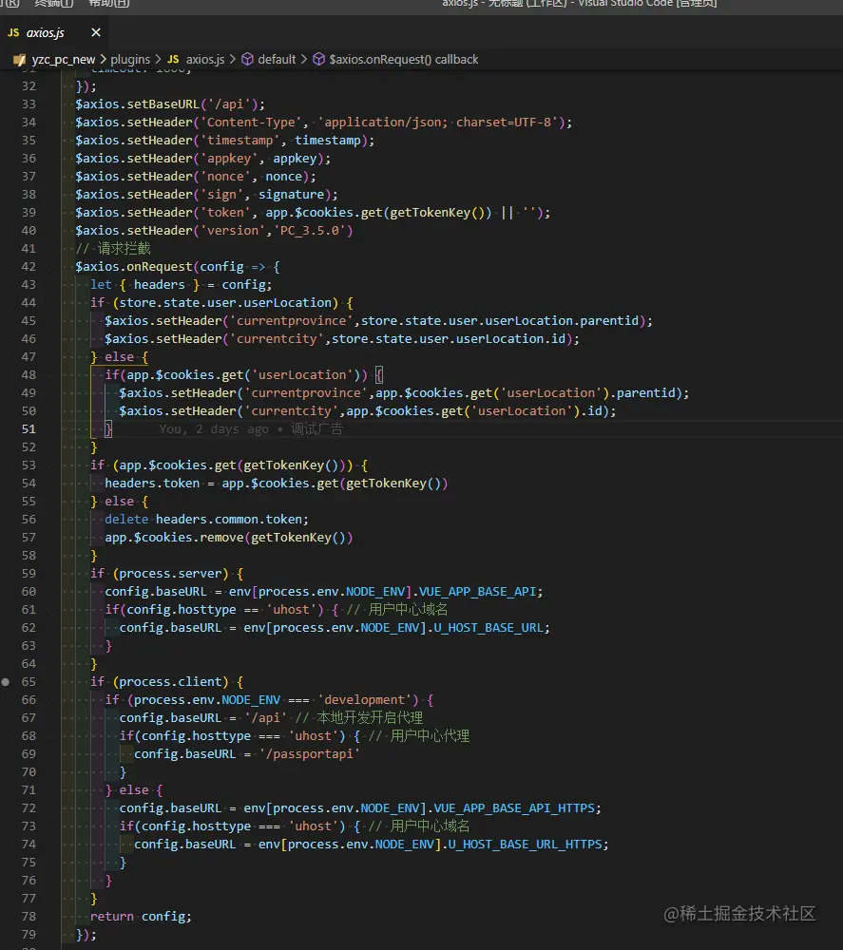This screenshot has width=843, height=950.
Task: Click line number 78 in the gutter
Action: [29, 916]
